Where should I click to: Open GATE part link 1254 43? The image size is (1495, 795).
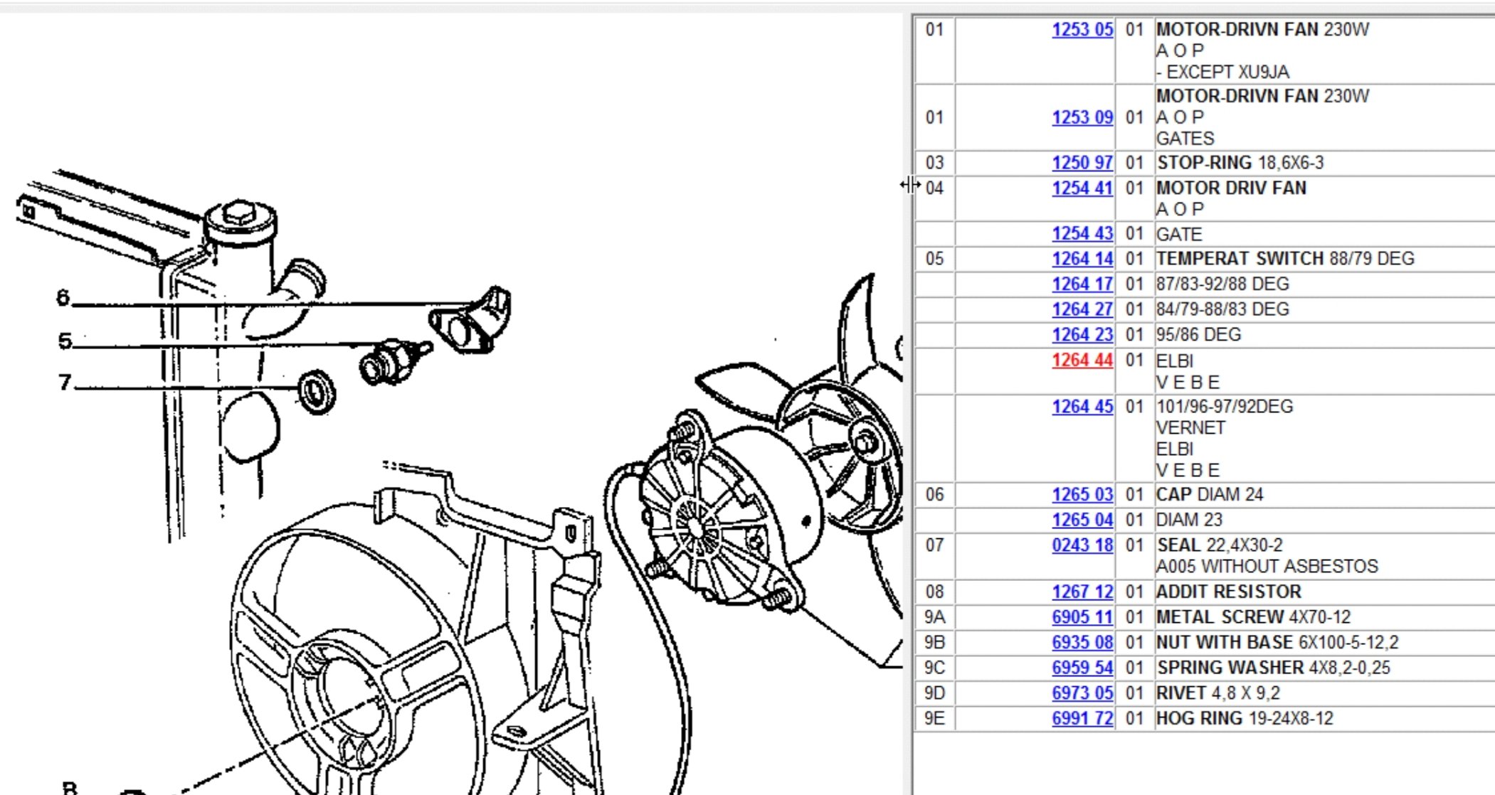point(1082,234)
